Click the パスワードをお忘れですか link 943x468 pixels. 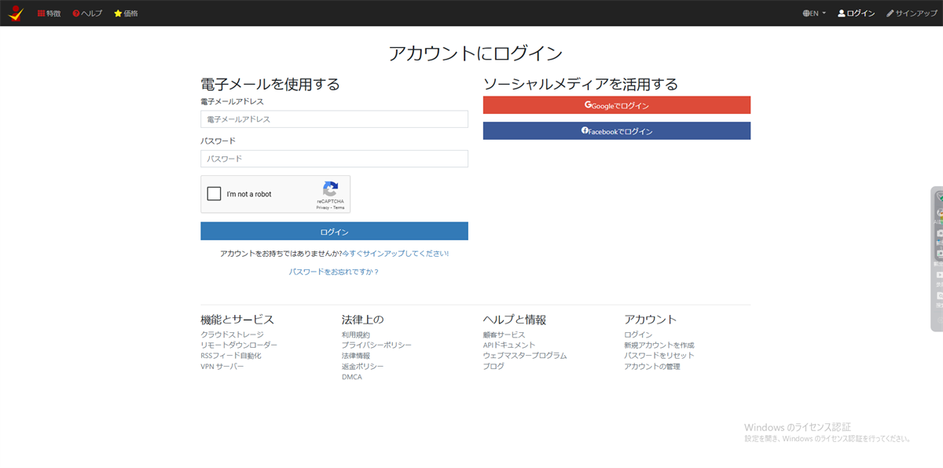(x=334, y=272)
